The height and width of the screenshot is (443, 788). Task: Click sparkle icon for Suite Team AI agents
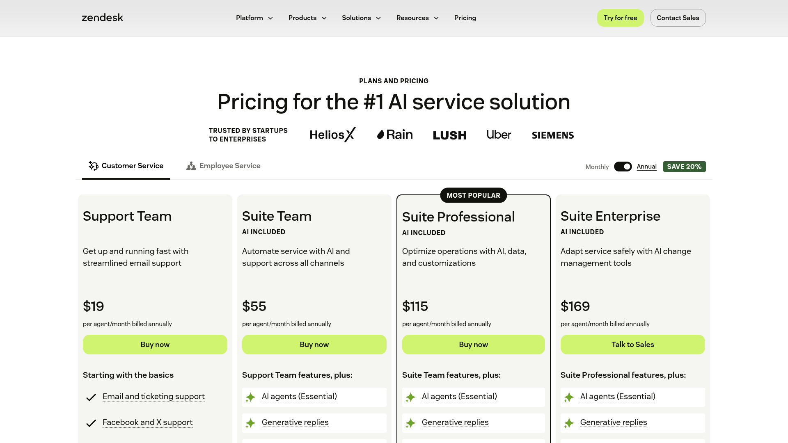pyautogui.click(x=250, y=397)
